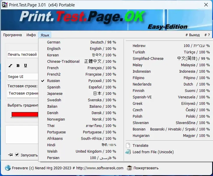Toggle the Запускать checkbox
213x176 pixels.
17,155
